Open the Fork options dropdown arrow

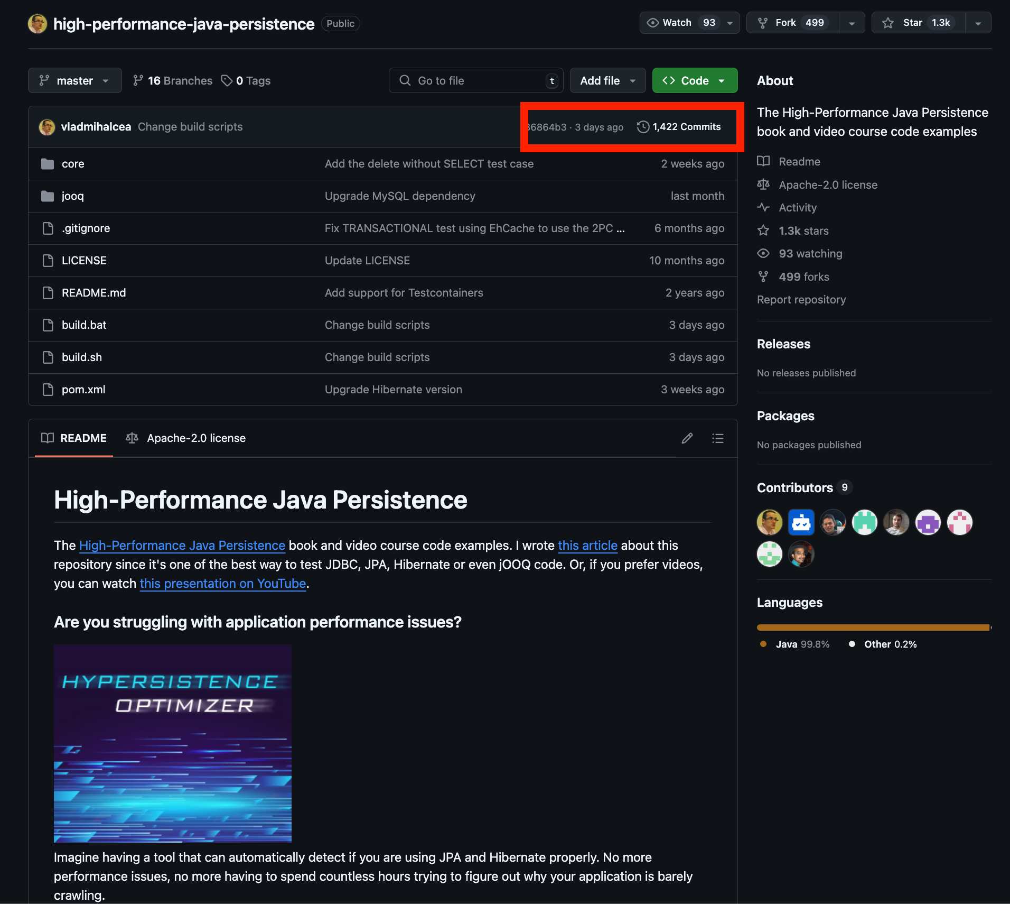click(852, 23)
